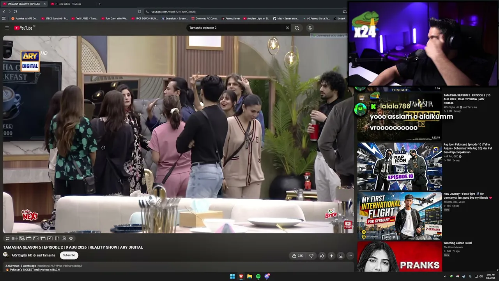This screenshot has height=281, width=499.
Task: Open the PRANKS video thumbnail
Action: [x=400, y=256]
